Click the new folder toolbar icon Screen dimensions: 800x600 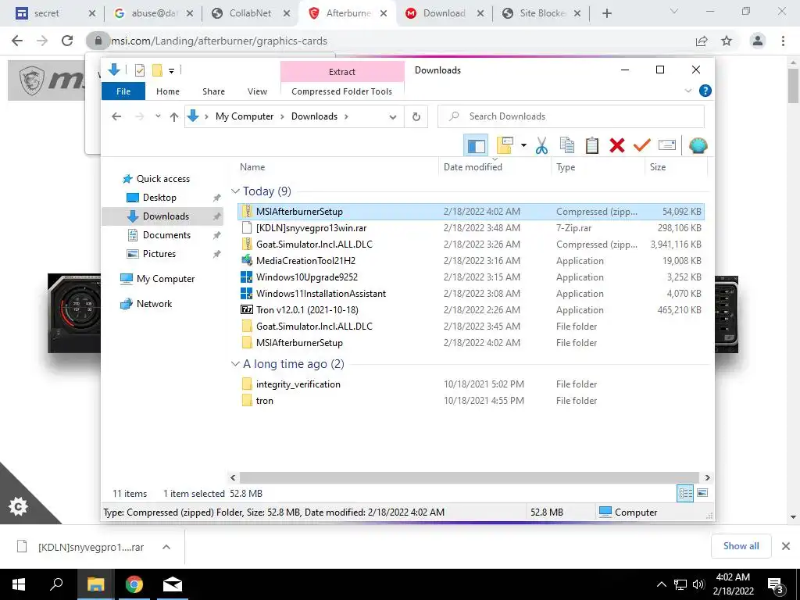point(505,146)
